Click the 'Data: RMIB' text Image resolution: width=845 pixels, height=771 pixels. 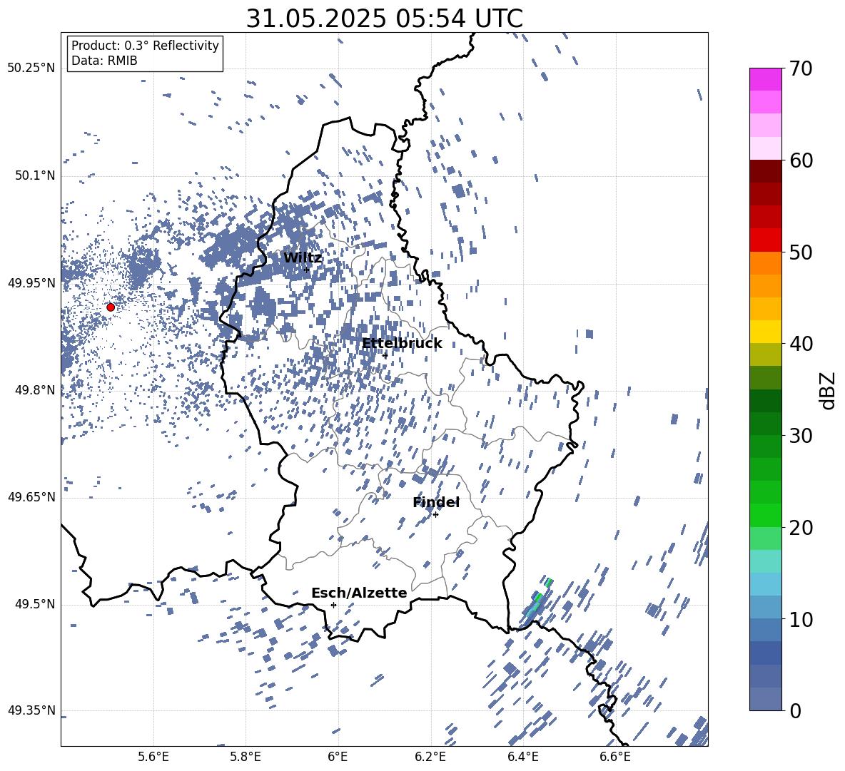point(104,61)
